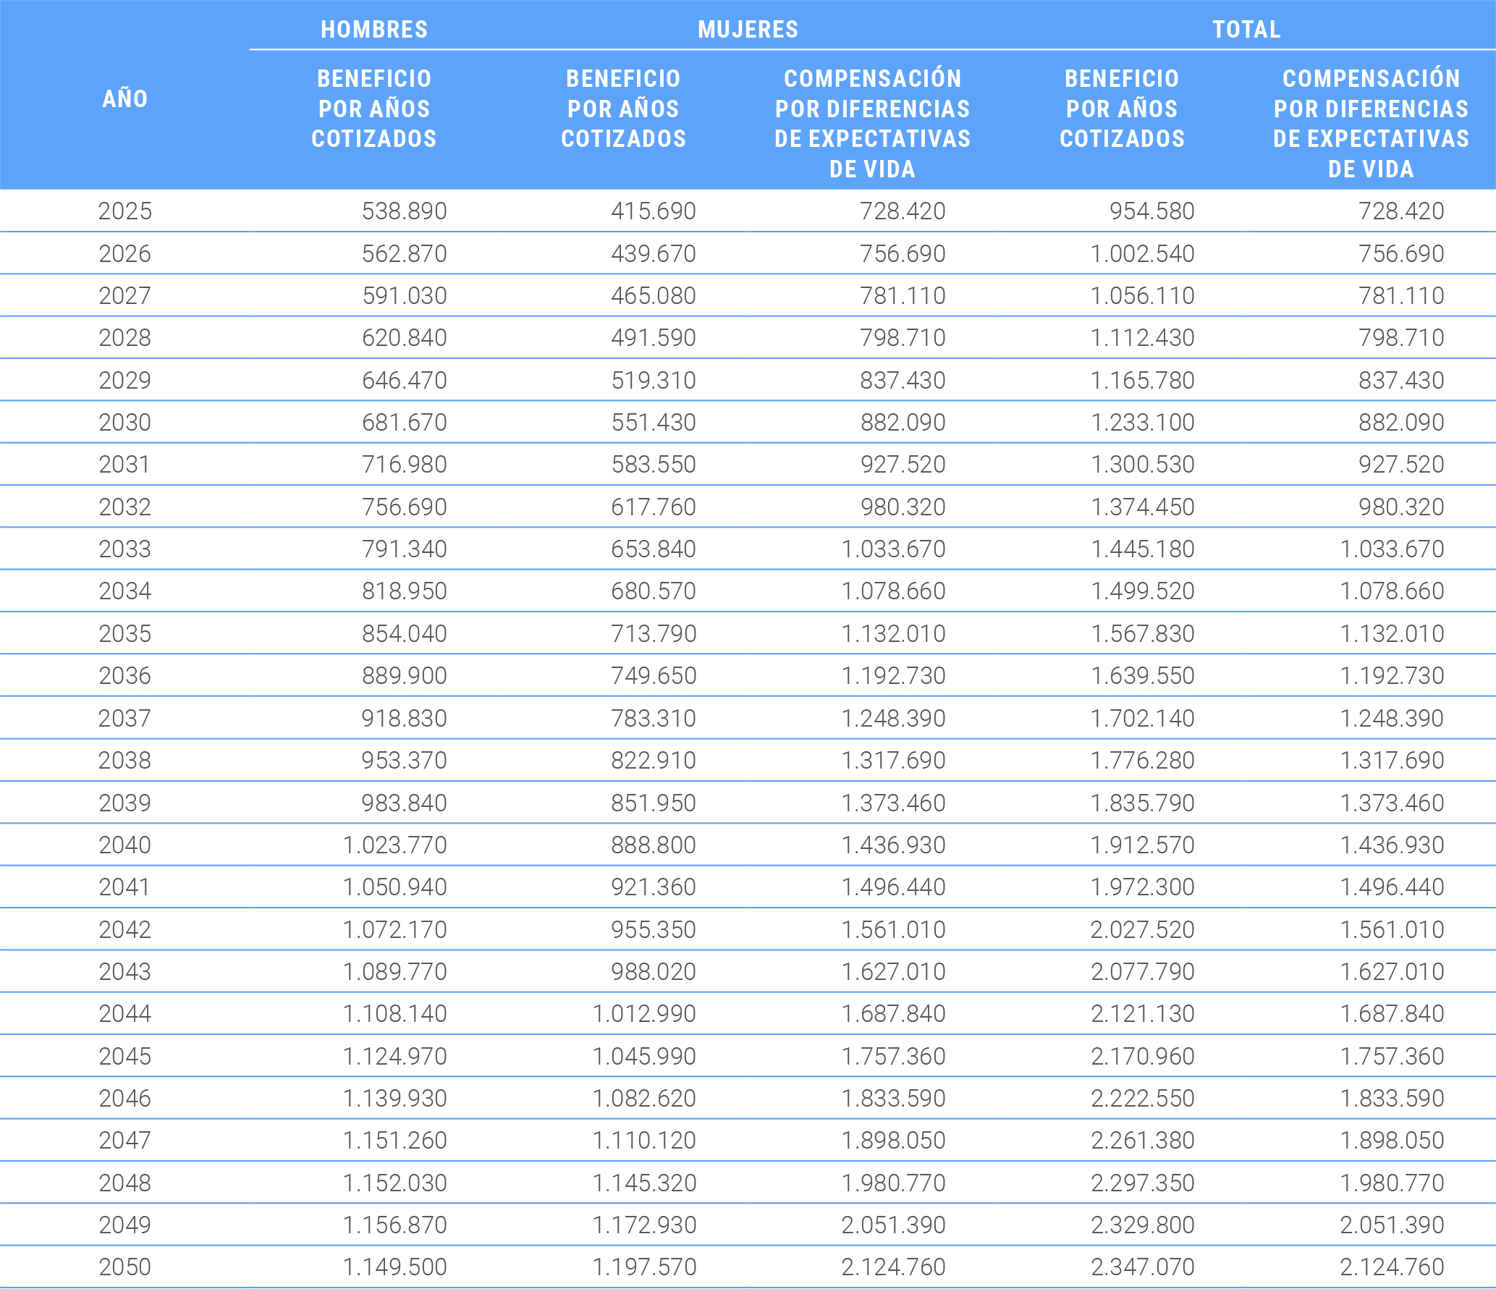Click year 2050 row label
1496x1289 pixels.
[x=124, y=1267]
